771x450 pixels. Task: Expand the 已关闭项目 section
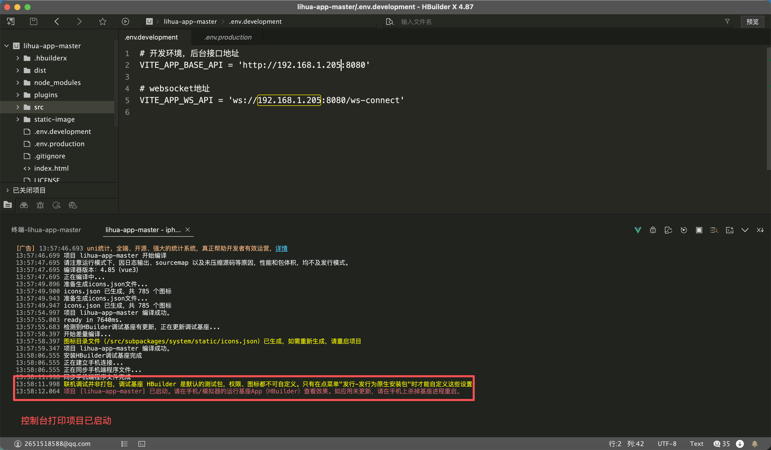coord(8,190)
